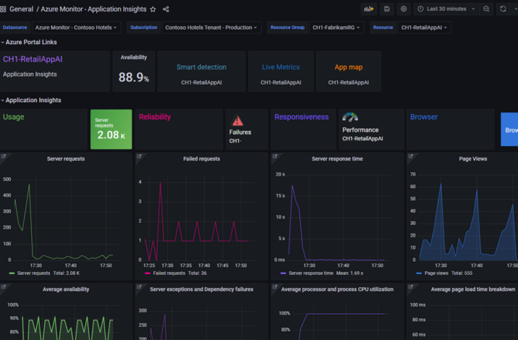Open dashboard settings gear

(404, 9)
